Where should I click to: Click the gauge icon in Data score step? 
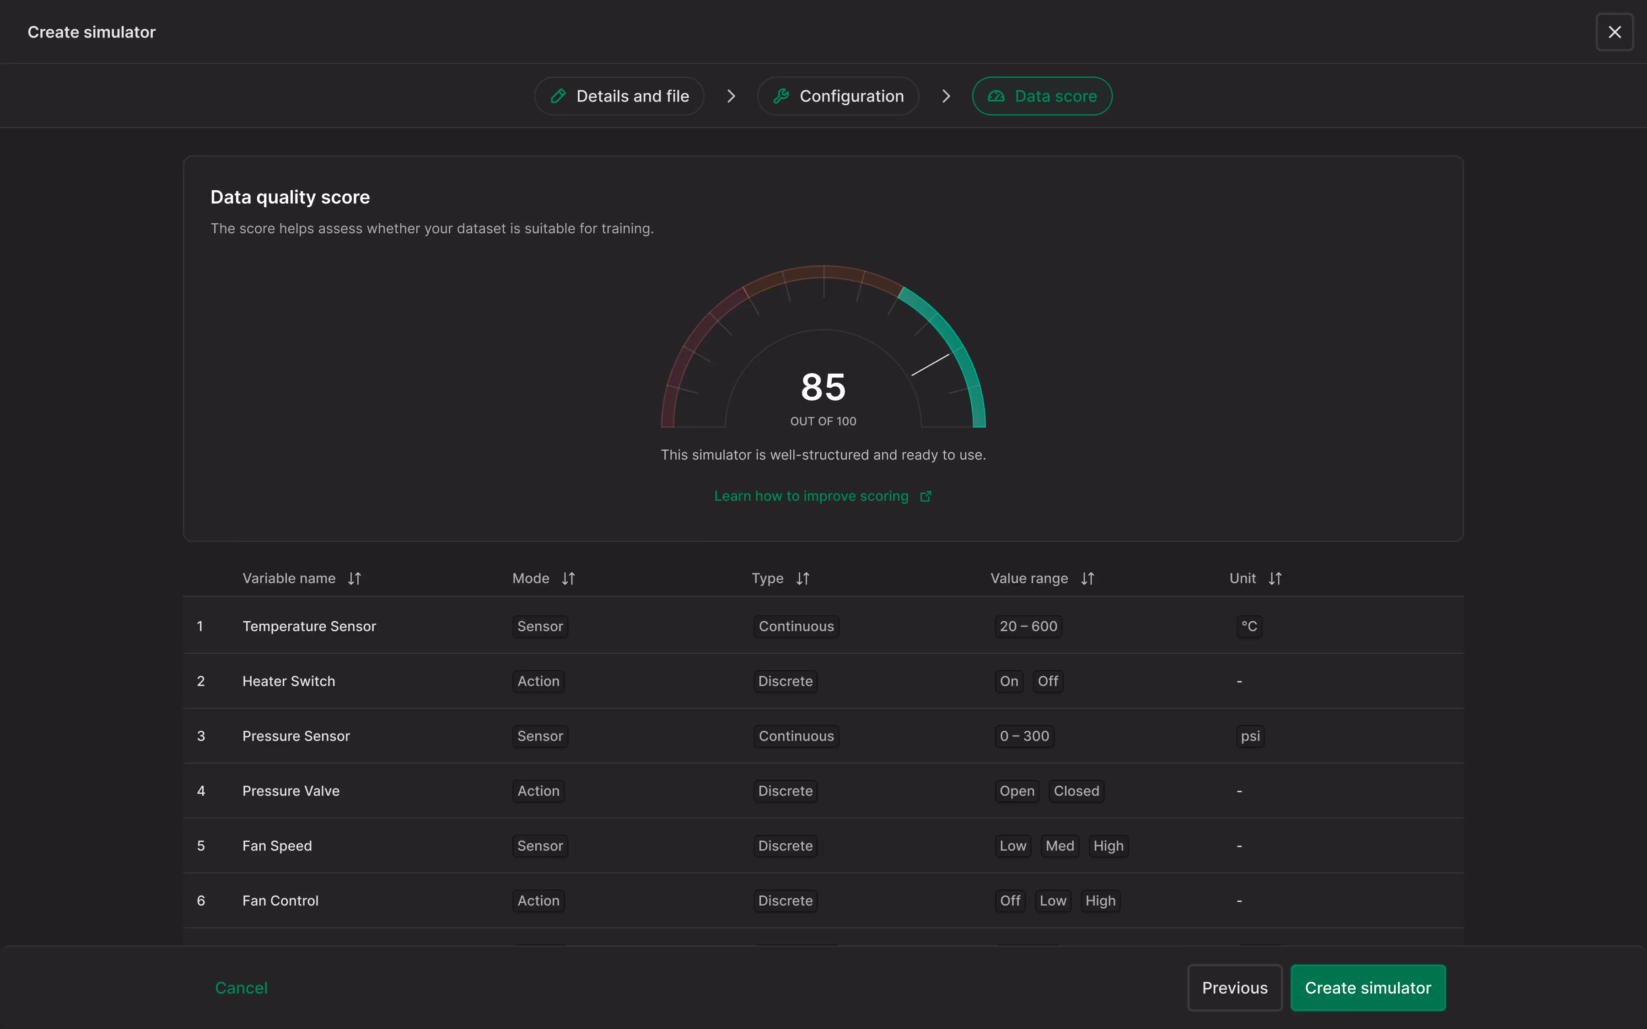(996, 96)
